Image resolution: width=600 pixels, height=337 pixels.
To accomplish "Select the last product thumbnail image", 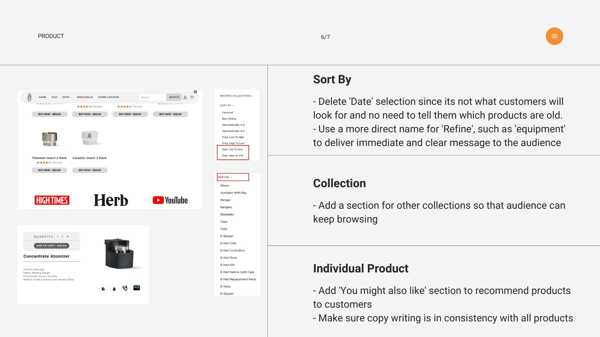I will point(137,288).
